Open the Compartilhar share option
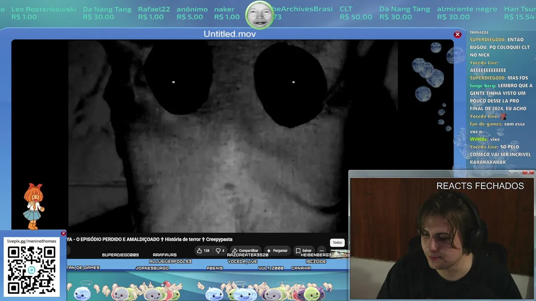The image size is (536, 301). (245, 251)
